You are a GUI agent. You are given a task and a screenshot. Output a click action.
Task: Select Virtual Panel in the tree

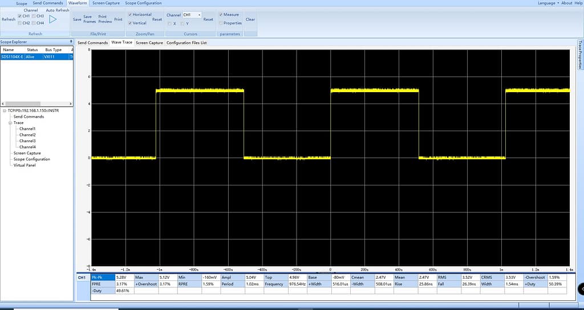[25, 165]
